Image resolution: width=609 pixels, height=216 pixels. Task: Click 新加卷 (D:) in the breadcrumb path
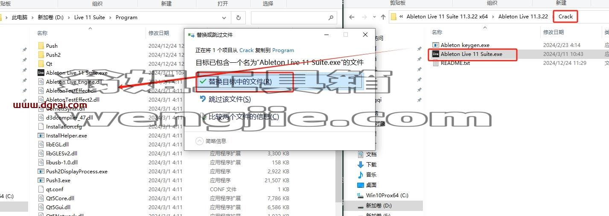pyautogui.click(x=50, y=18)
